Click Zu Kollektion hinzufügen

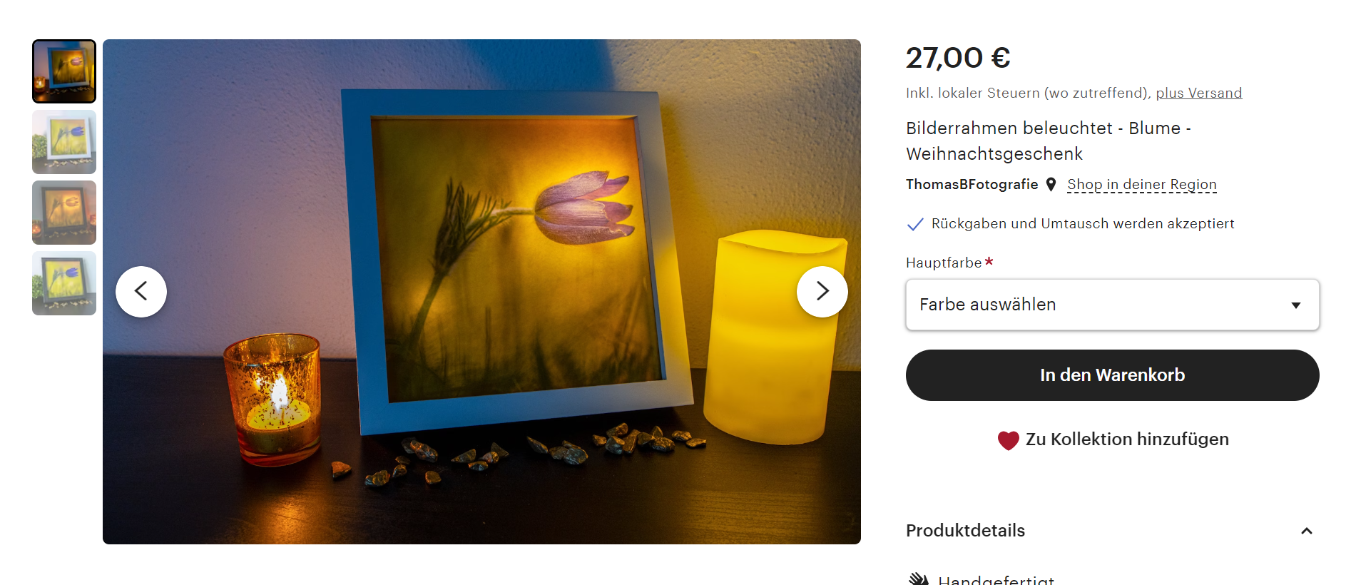1127,439
